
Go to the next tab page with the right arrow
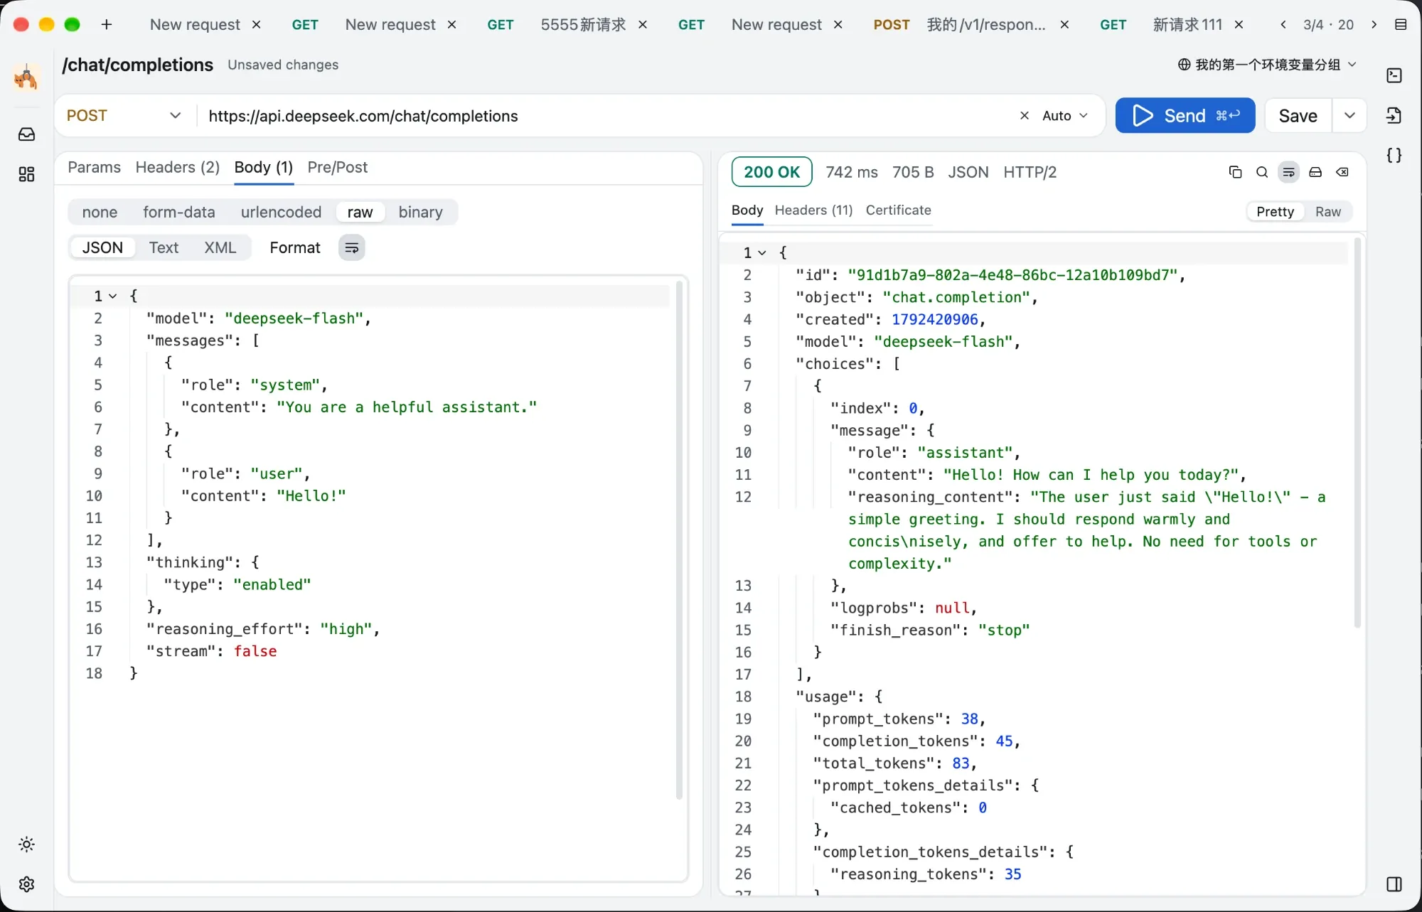(1374, 25)
